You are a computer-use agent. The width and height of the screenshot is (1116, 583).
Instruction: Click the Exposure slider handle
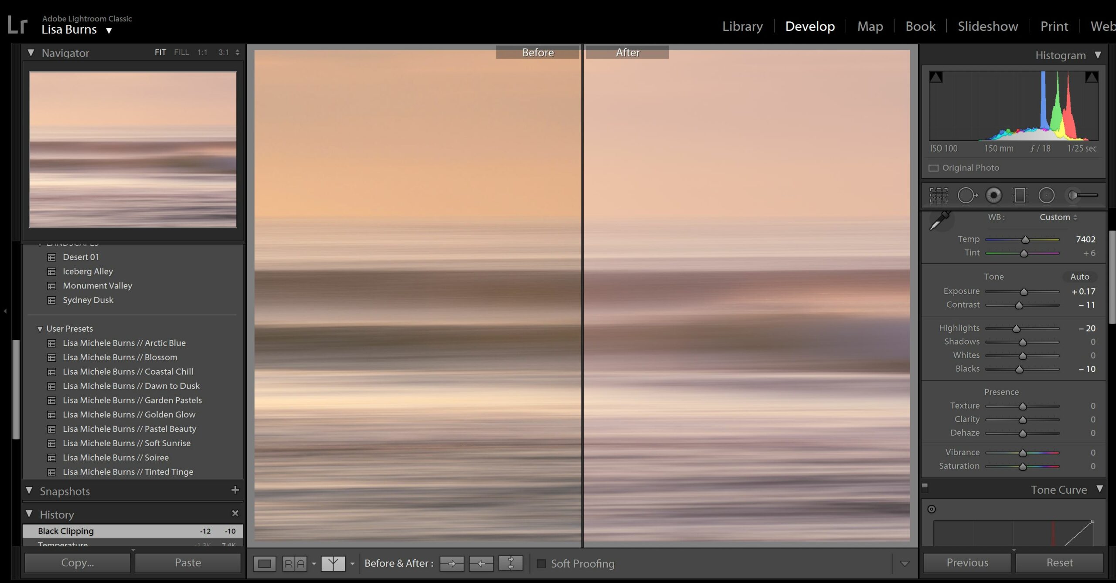pos(1024,291)
